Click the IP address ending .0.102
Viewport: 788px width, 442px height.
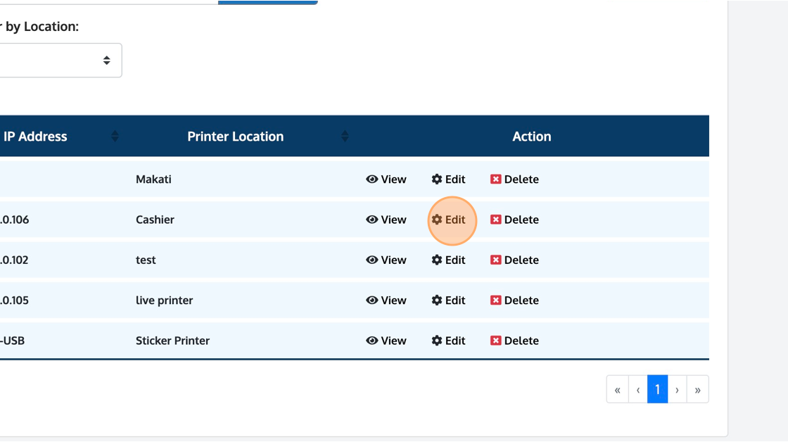[14, 260]
